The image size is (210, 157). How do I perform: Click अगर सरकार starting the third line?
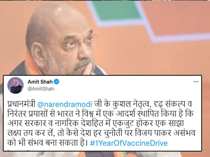(27, 124)
